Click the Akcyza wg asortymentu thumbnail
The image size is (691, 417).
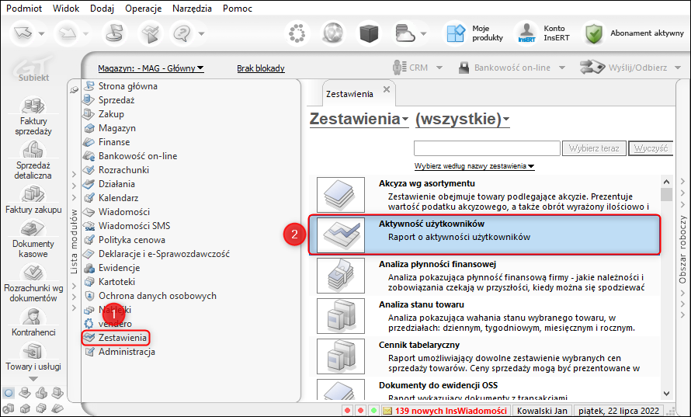point(341,195)
